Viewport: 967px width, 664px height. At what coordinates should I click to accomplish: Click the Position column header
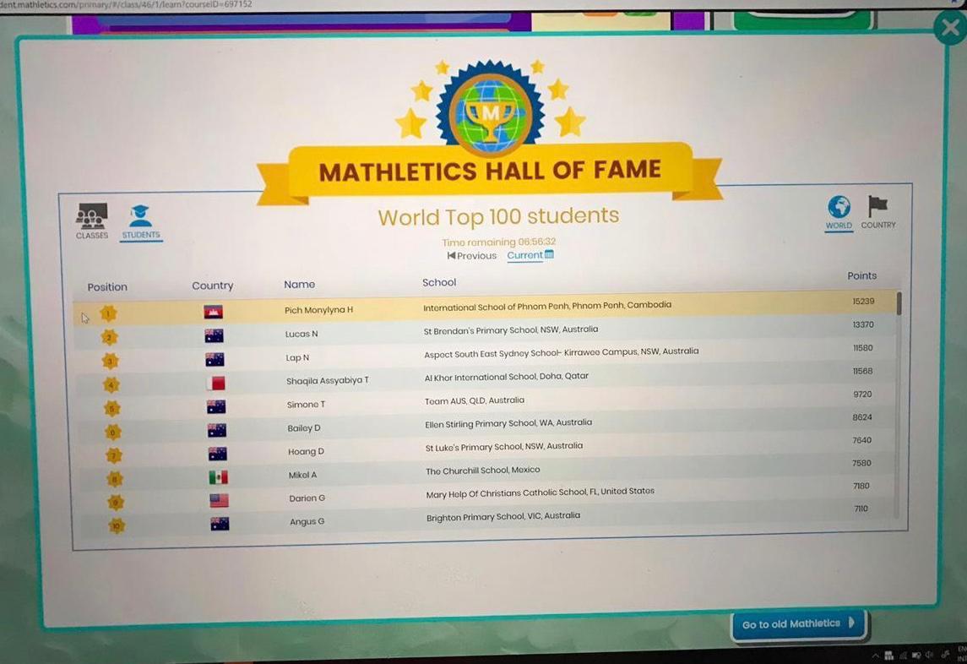click(x=107, y=287)
